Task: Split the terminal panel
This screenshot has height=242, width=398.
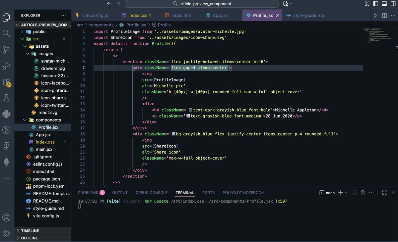Action: [x=354, y=193]
